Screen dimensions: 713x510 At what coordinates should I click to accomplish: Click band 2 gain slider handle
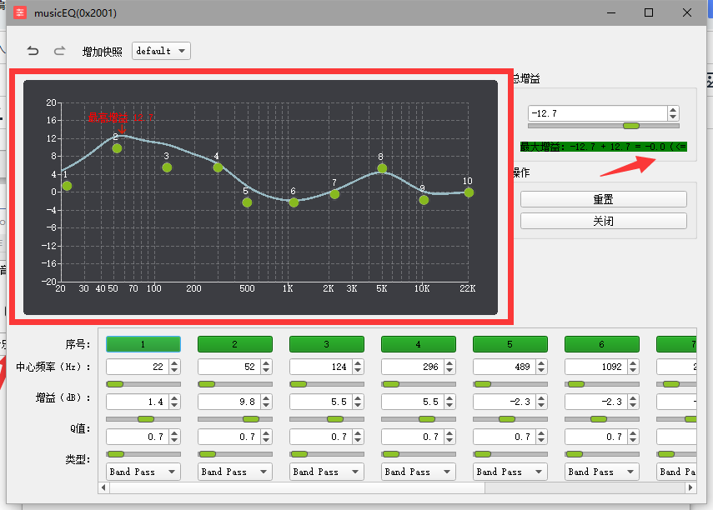tap(251, 419)
